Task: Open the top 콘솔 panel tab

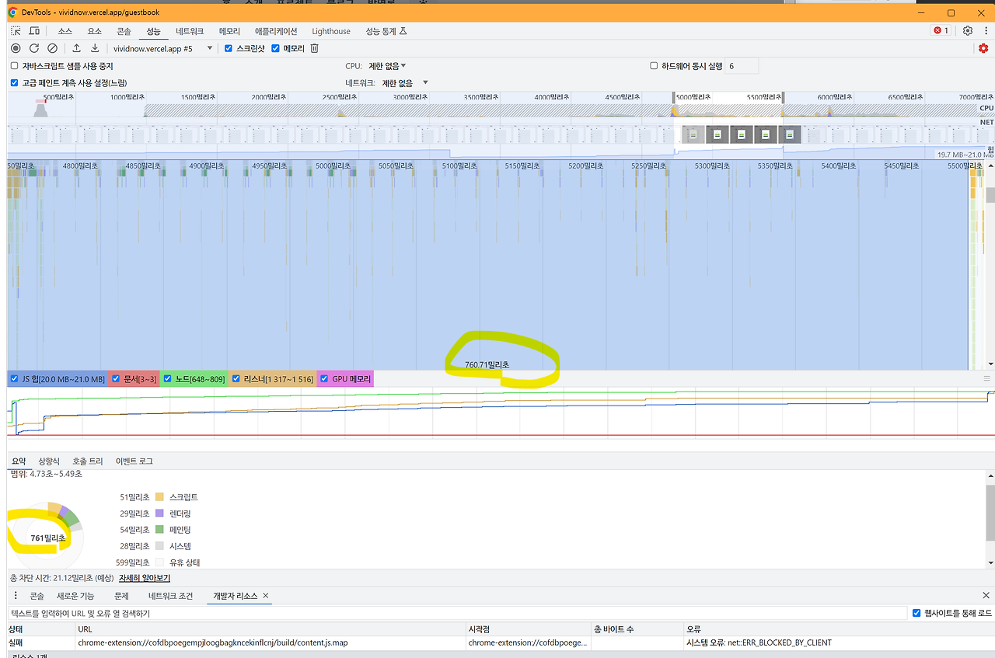Action: click(x=124, y=31)
